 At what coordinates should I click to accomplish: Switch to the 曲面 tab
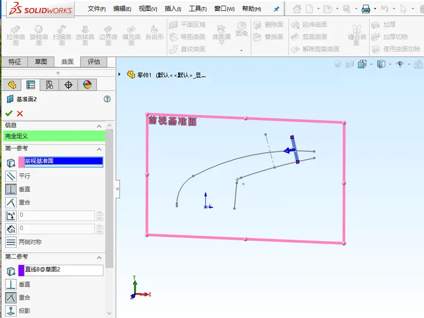coord(68,62)
